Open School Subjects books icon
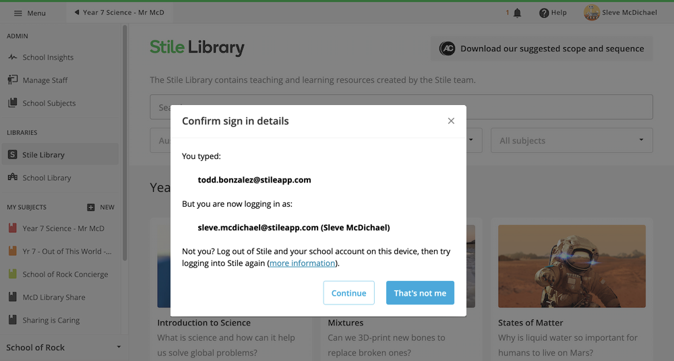The image size is (674, 361). (x=12, y=103)
